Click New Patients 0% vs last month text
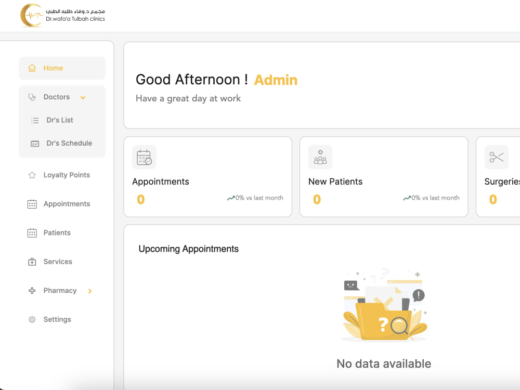This screenshot has height=390, width=520. (435, 198)
